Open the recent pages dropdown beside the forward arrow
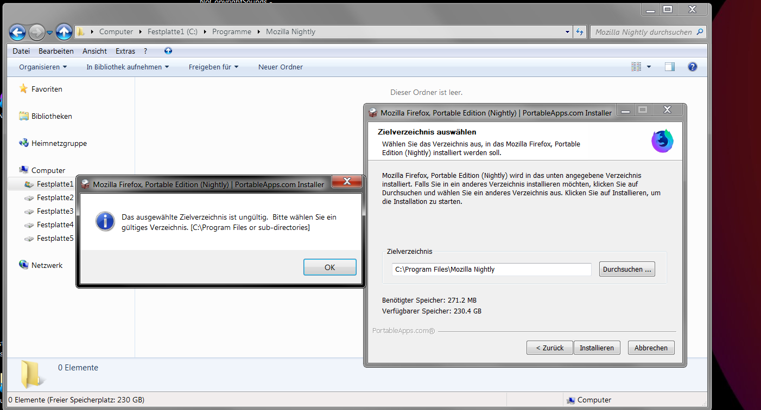 pos(49,33)
